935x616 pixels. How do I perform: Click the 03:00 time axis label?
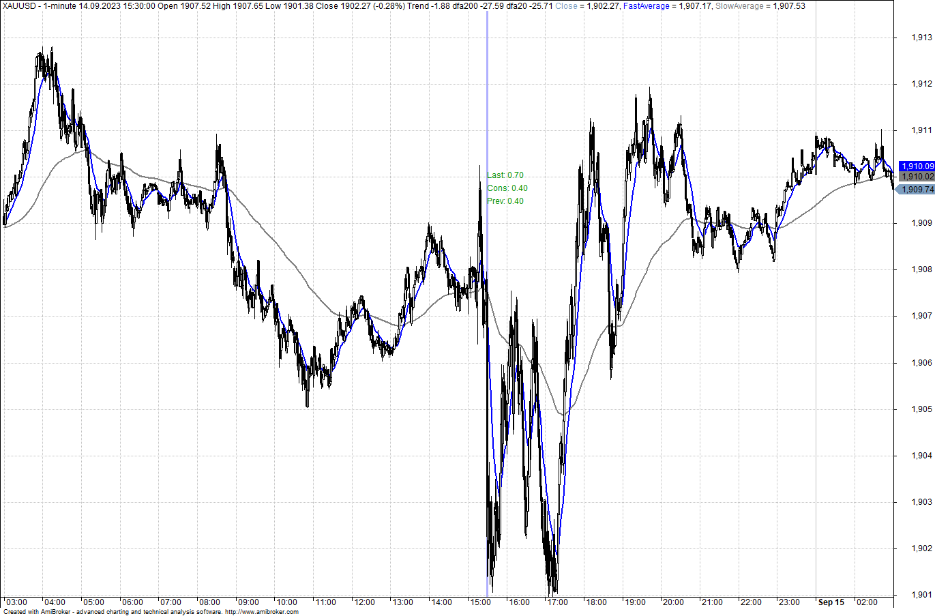16,602
